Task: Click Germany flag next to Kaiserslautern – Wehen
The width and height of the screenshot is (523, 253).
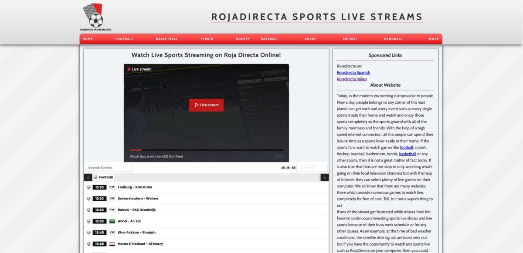Action: [x=112, y=198]
